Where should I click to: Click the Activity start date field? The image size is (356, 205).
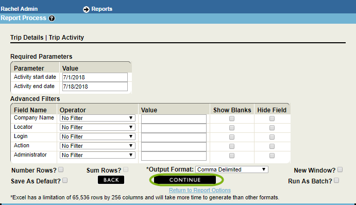[95, 77]
